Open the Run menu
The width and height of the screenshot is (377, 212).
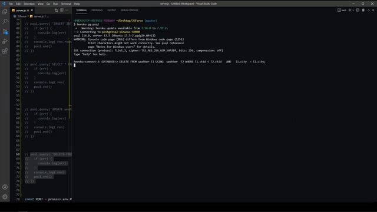click(55, 4)
